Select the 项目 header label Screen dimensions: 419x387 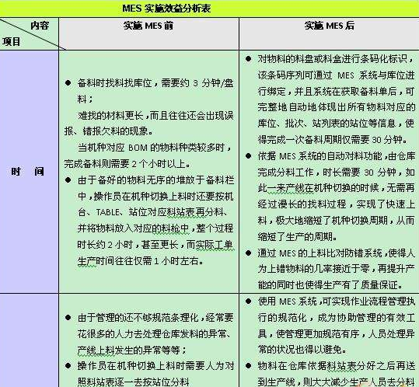[11, 42]
